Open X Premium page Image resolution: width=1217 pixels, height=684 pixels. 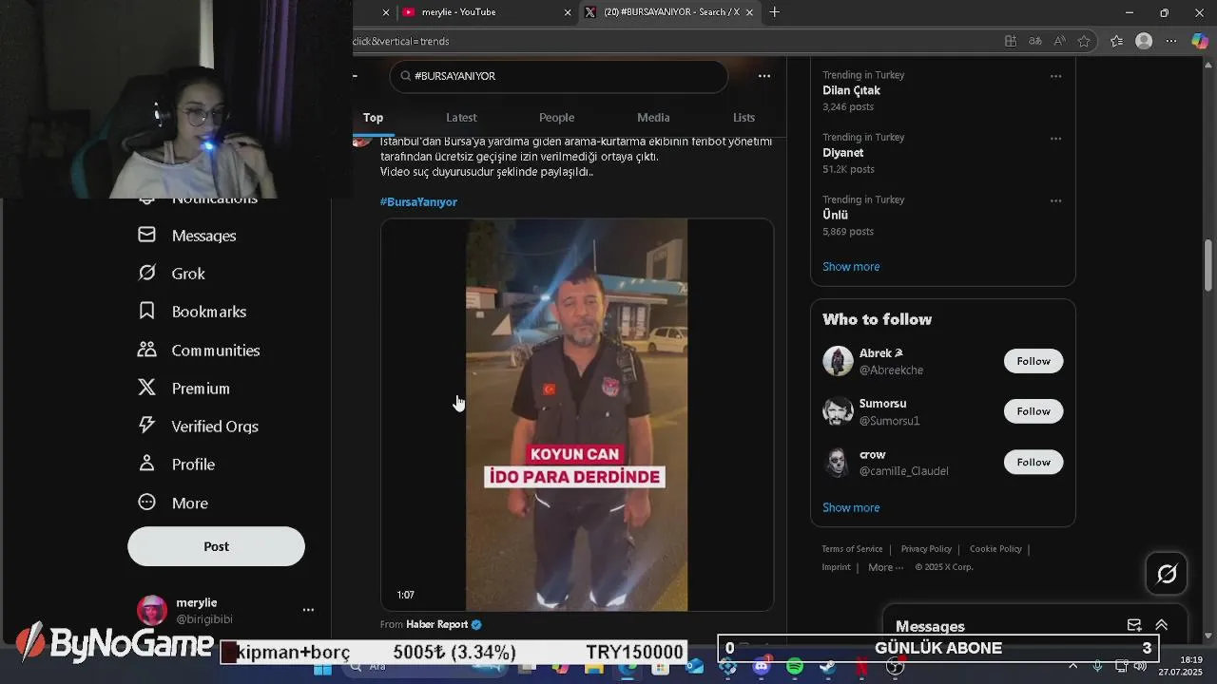click(x=184, y=389)
